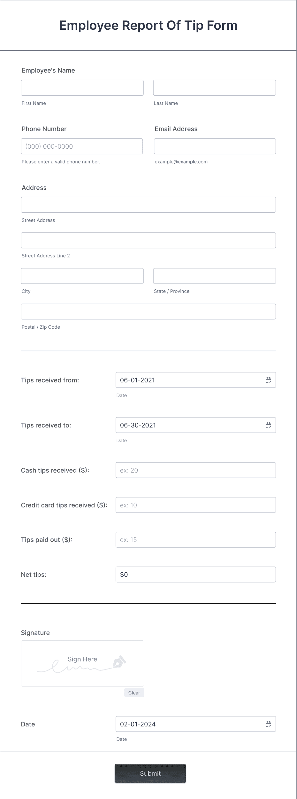Click the Street Address Line 2 field

[x=148, y=240]
